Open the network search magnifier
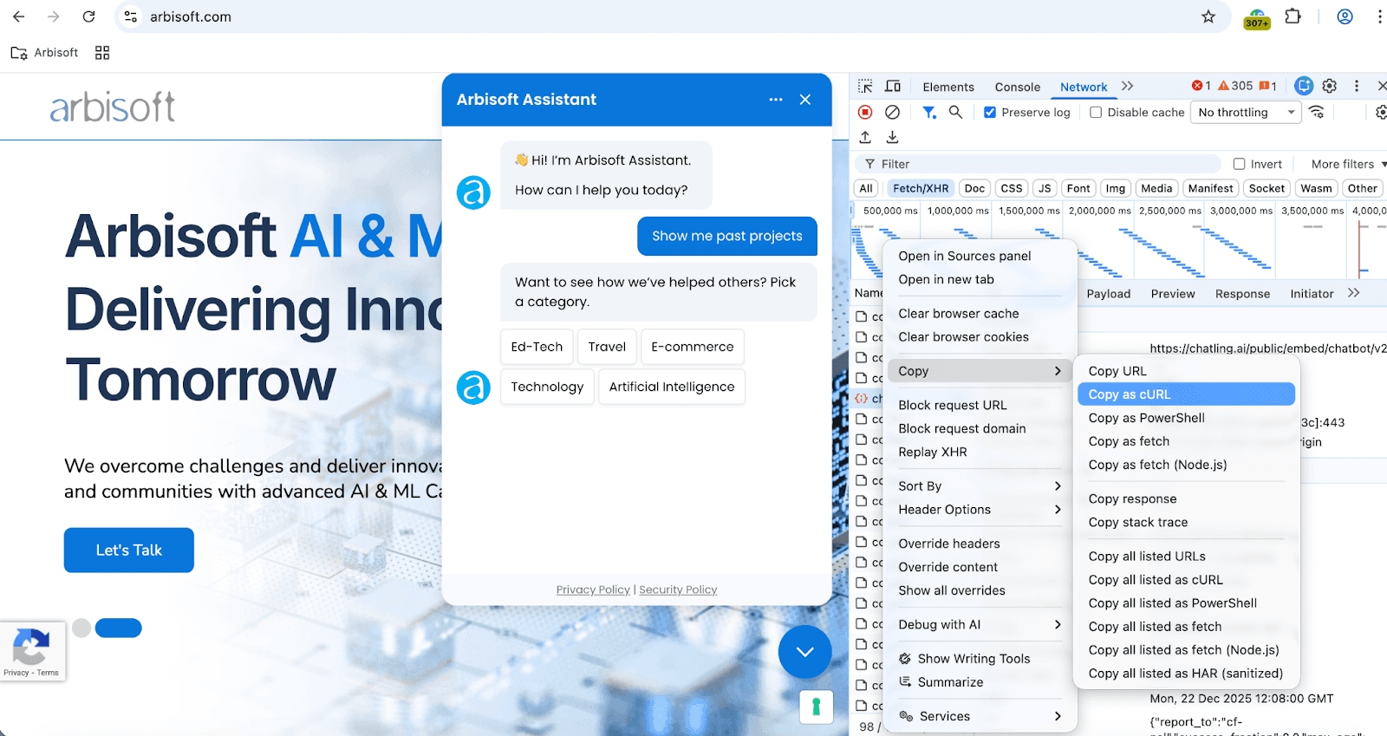The height and width of the screenshot is (736, 1387). pyautogui.click(x=955, y=112)
